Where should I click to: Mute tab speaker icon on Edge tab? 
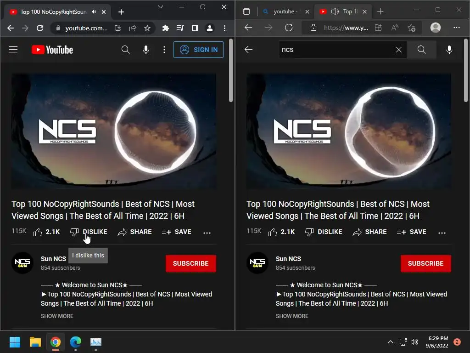(x=335, y=11)
